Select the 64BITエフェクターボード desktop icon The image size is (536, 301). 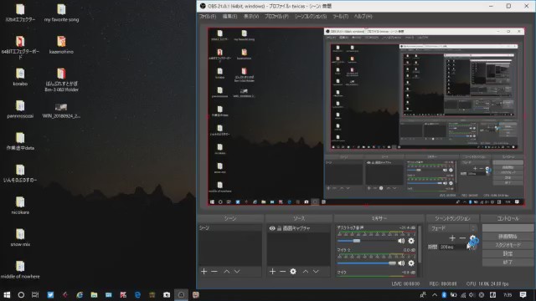(20, 48)
